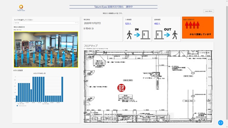
Task: Click the 482人 exit count link
Action: 157,24
